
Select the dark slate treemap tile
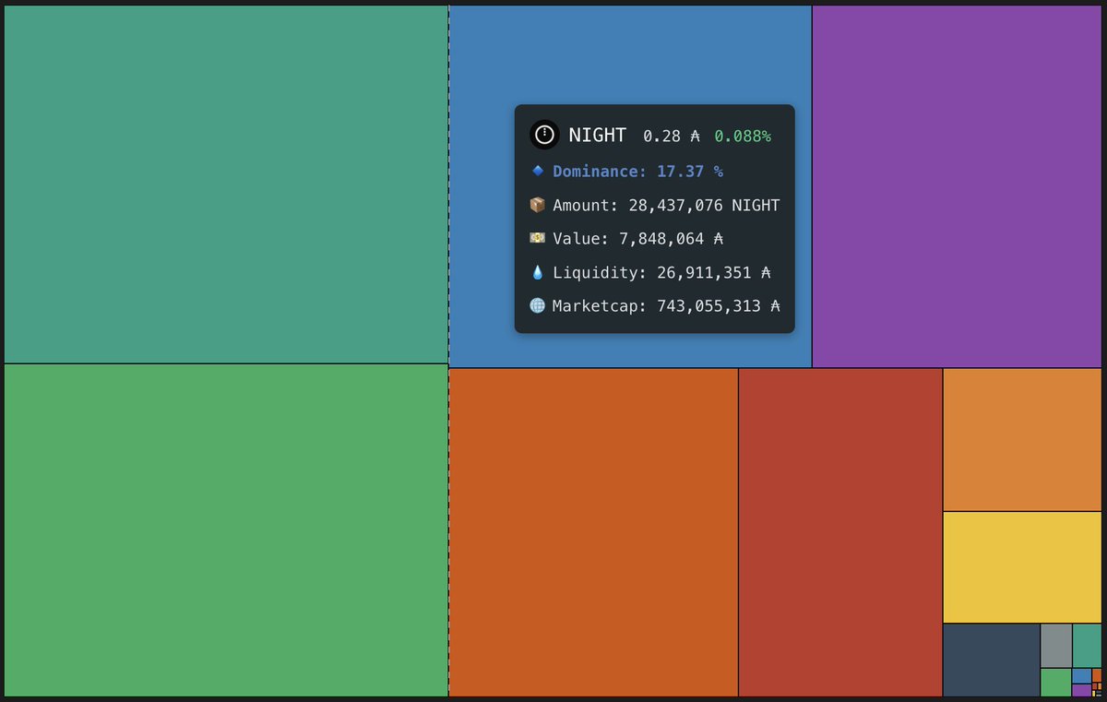point(992,660)
